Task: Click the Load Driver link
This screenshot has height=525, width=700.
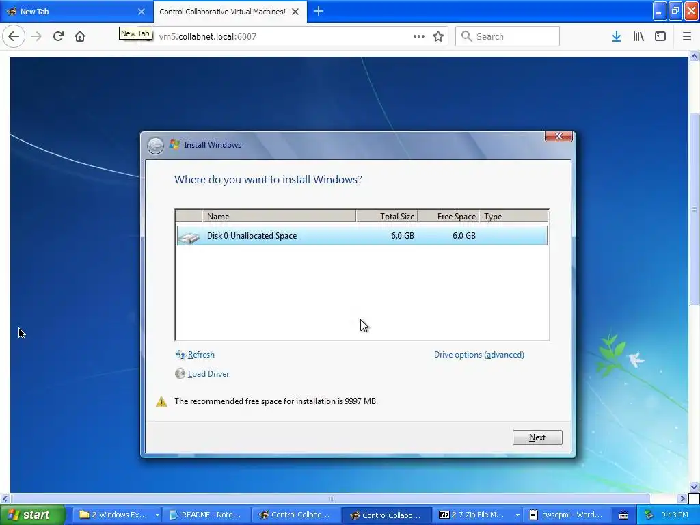Action: (208, 374)
